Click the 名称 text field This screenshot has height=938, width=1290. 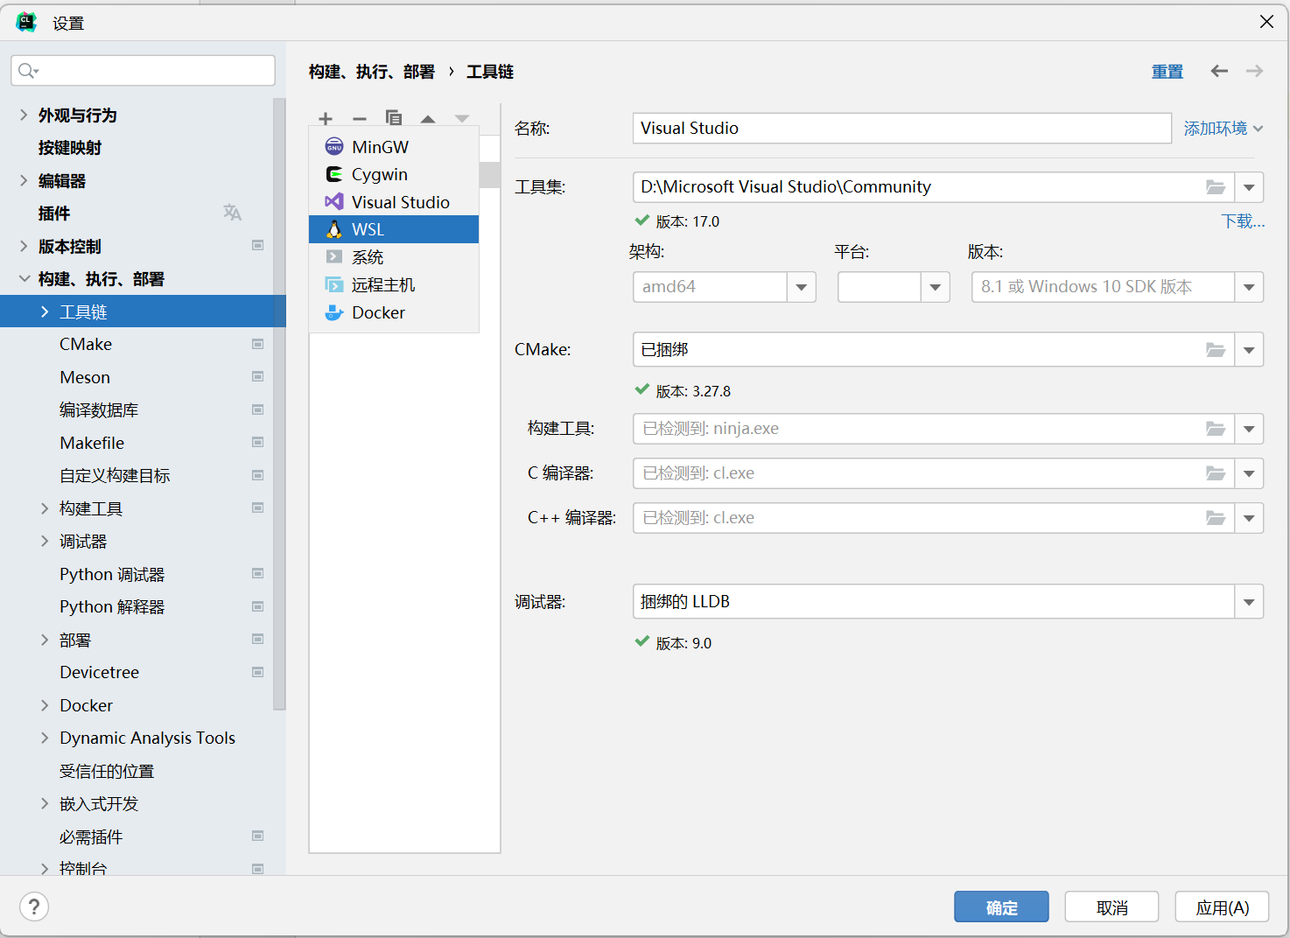(x=901, y=128)
